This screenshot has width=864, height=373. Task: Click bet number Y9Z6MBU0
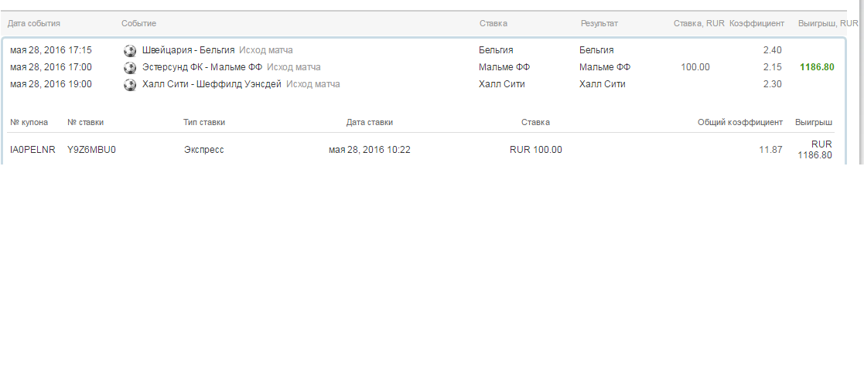(x=91, y=150)
